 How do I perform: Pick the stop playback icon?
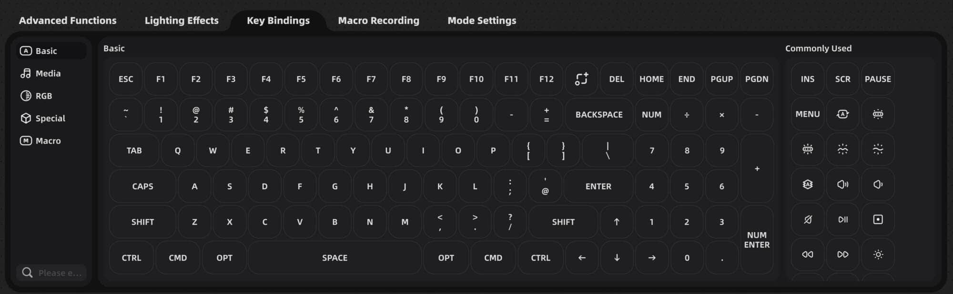pyautogui.click(x=878, y=220)
